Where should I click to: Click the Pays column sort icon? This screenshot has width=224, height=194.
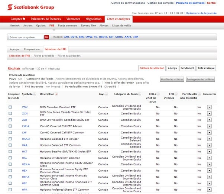(107, 94)
